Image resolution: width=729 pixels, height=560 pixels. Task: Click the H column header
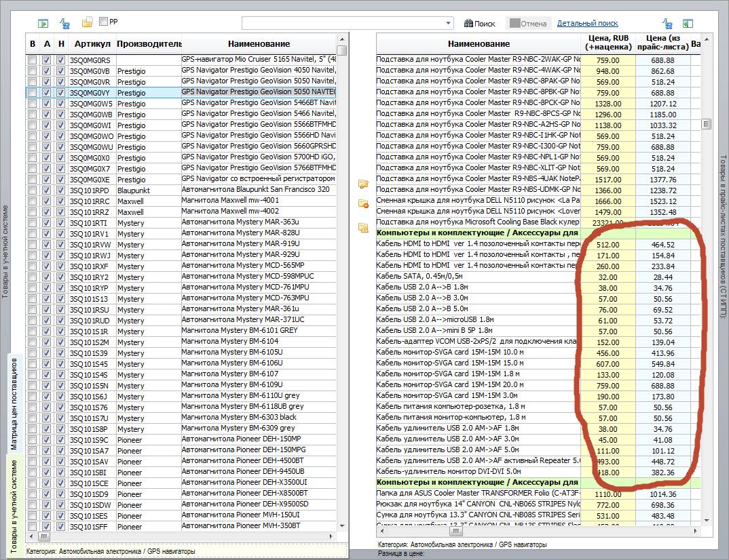click(x=61, y=43)
